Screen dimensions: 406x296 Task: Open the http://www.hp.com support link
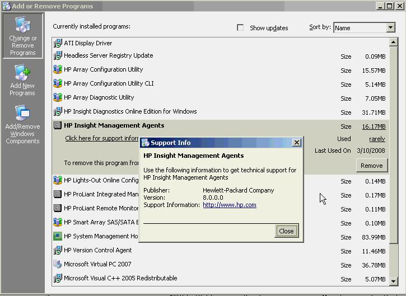click(x=230, y=205)
